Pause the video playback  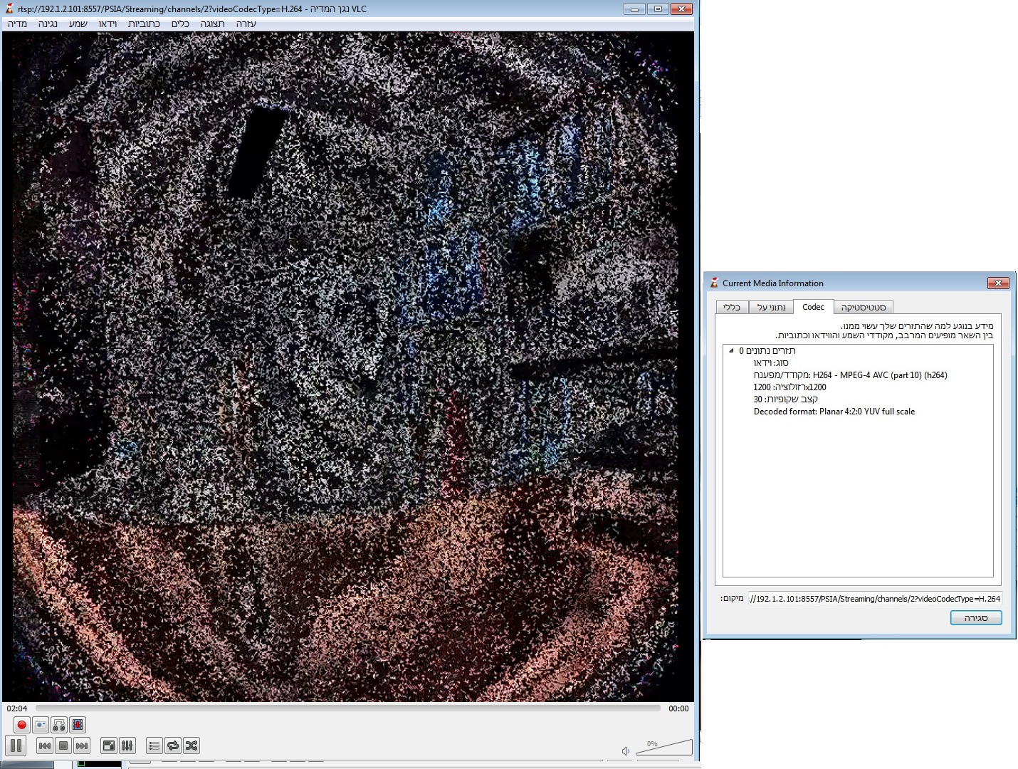tap(16, 746)
